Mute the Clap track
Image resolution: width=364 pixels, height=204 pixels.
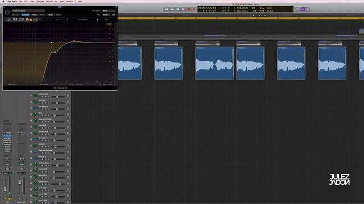[x=43, y=116]
